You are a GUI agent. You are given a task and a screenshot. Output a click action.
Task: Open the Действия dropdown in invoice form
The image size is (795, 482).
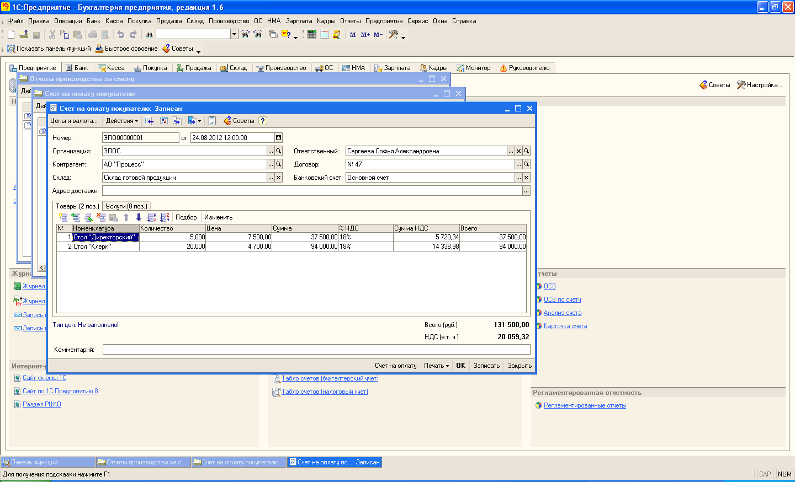point(122,121)
